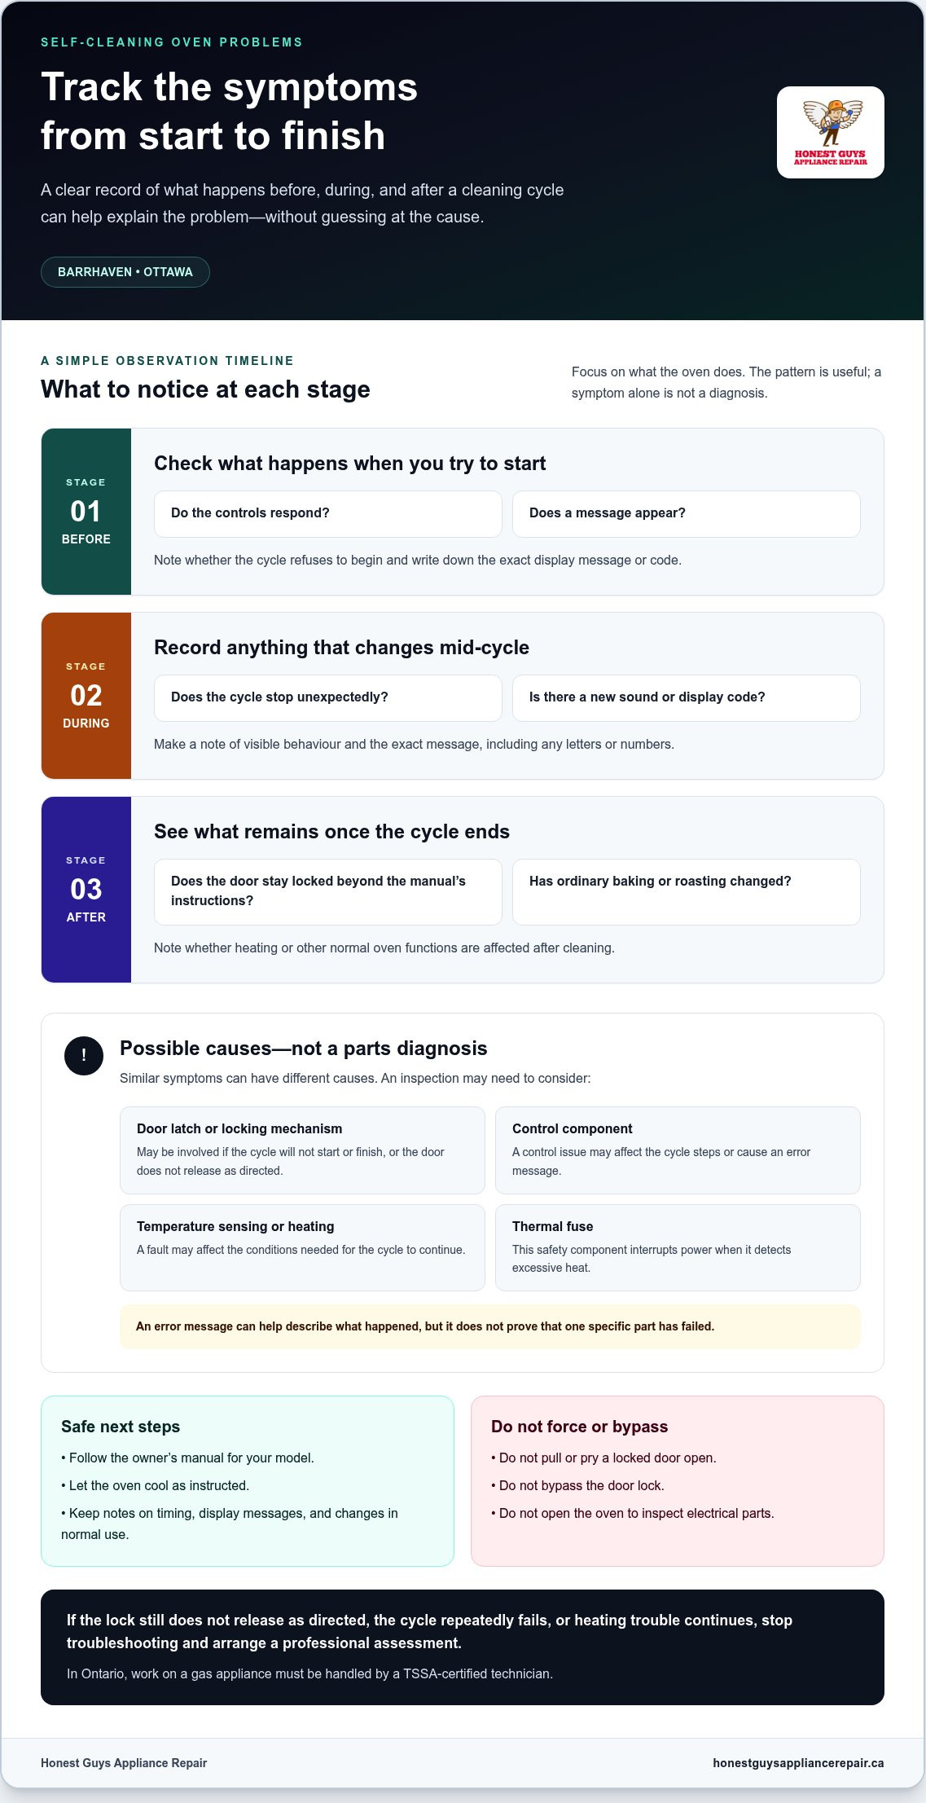926x1803 pixels.
Task: Select the Stage 02 During badge
Action: coord(86,696)
